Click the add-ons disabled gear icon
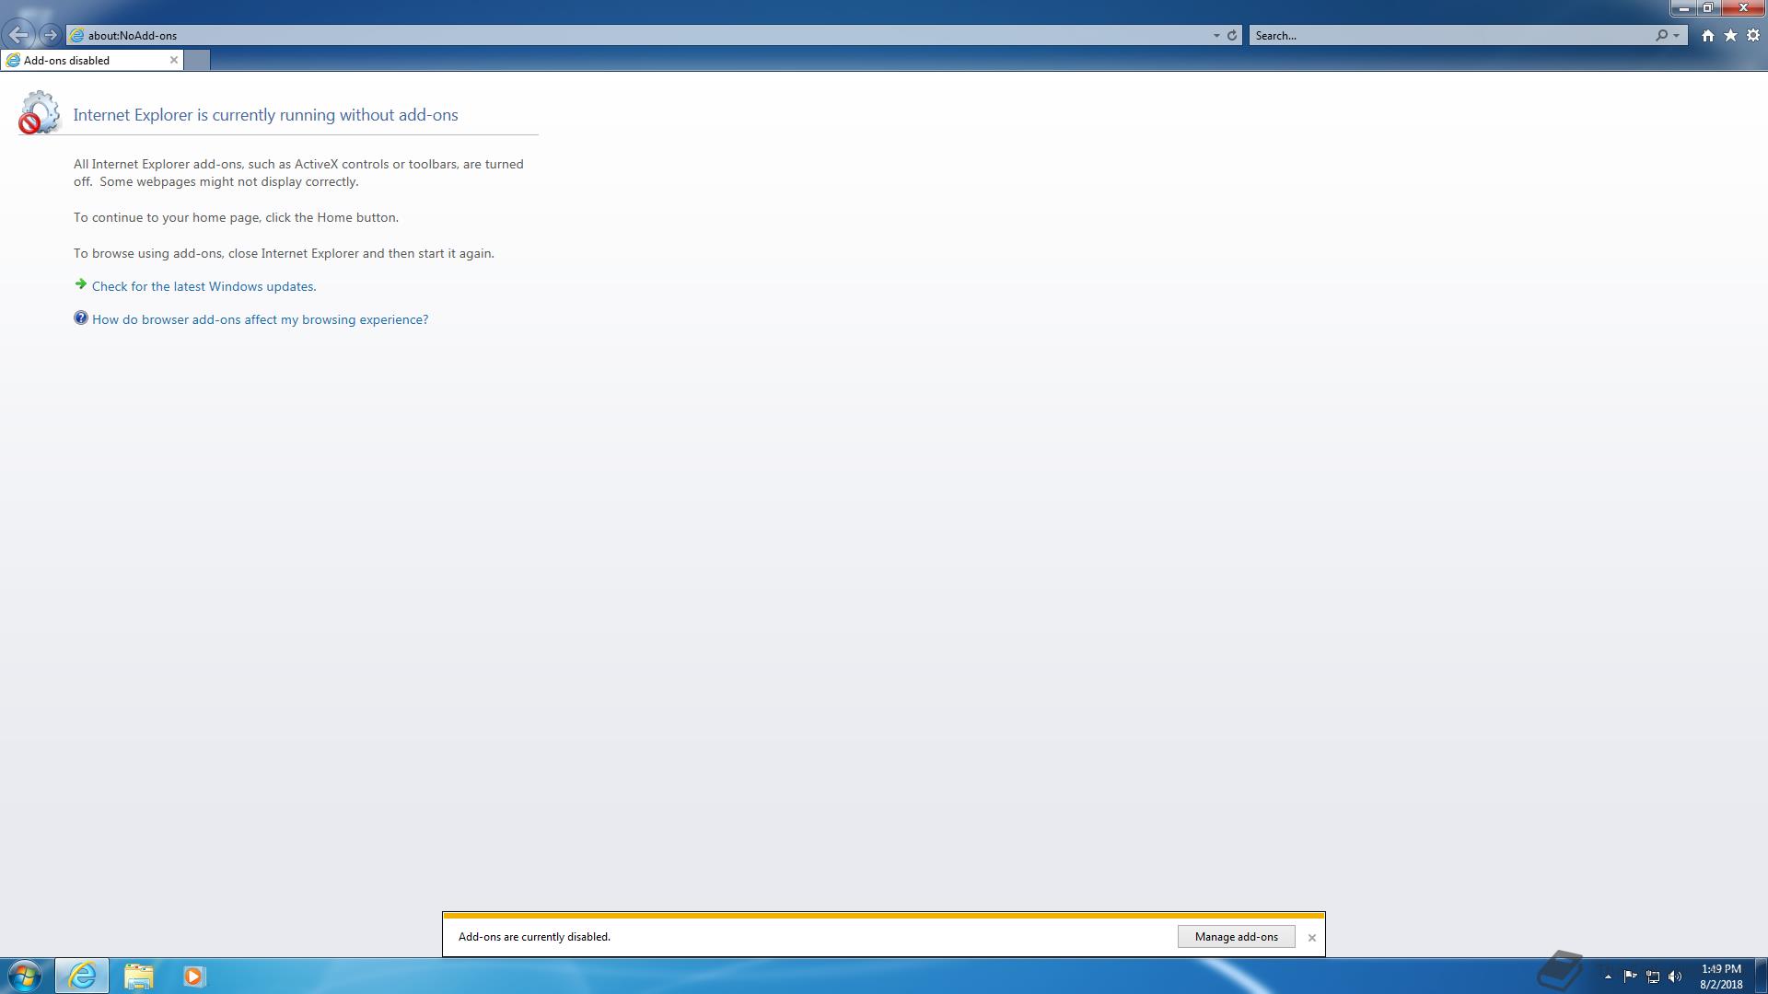The width and height of the screenshot is (1768, 994). tap(40, 112)
